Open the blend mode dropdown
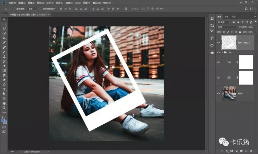Screen dimensions: 258x154 (227, 27)
